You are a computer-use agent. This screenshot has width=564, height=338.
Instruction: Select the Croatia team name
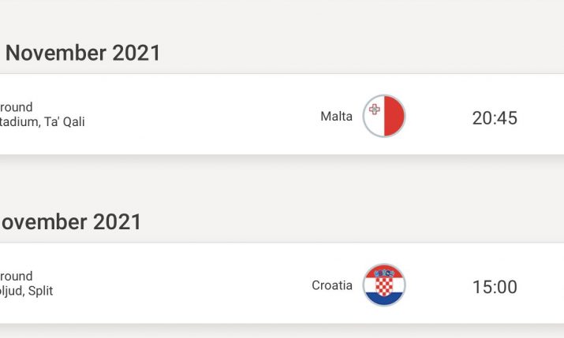[x=332, y=285]
